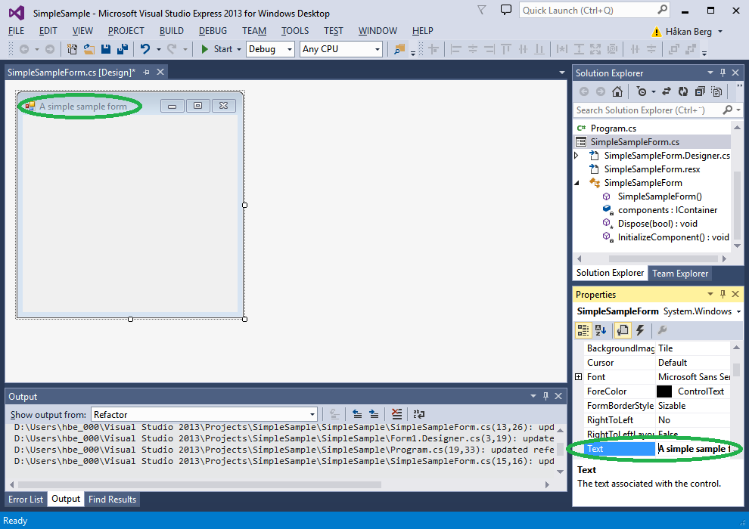Screen dimensions: 749x529
Task: Click the Find in Files icon
Action: [x=399, y=48]
